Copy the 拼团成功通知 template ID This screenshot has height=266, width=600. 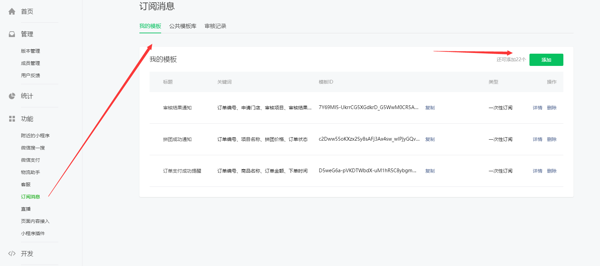point(430,139)
